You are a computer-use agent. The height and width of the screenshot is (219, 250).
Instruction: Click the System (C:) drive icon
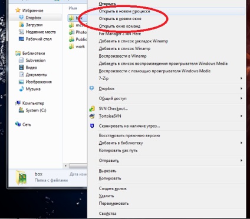(21, 110)
